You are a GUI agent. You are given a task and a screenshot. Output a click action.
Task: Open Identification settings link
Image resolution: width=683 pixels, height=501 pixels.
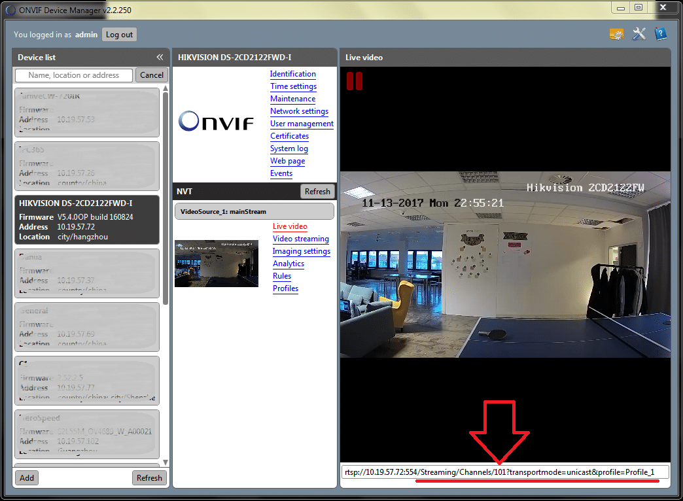coord(292,74)
